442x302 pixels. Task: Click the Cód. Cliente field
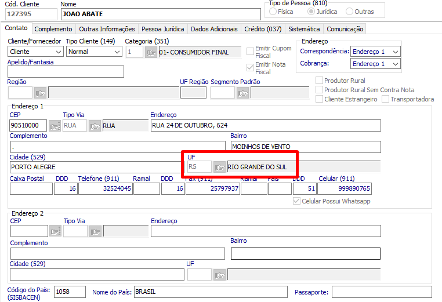[31, 14]
